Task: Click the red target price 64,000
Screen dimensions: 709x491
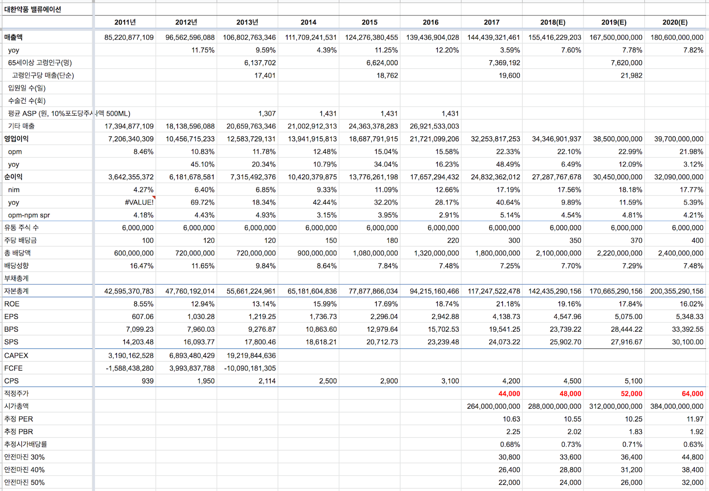Action: [693, 394]
